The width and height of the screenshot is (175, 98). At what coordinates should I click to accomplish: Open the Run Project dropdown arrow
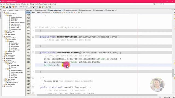click(x=45, y=7)
